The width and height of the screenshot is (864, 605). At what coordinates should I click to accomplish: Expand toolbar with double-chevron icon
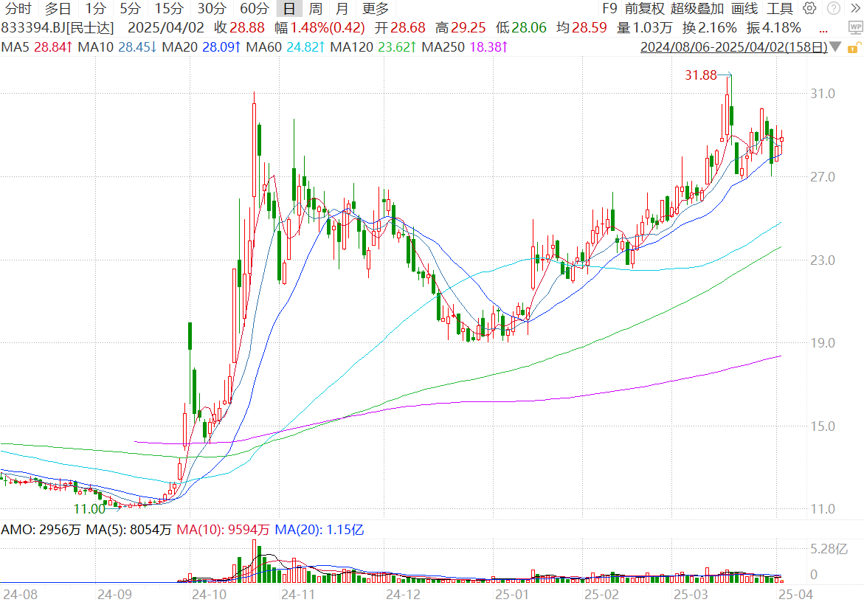(x=856, y=8)
